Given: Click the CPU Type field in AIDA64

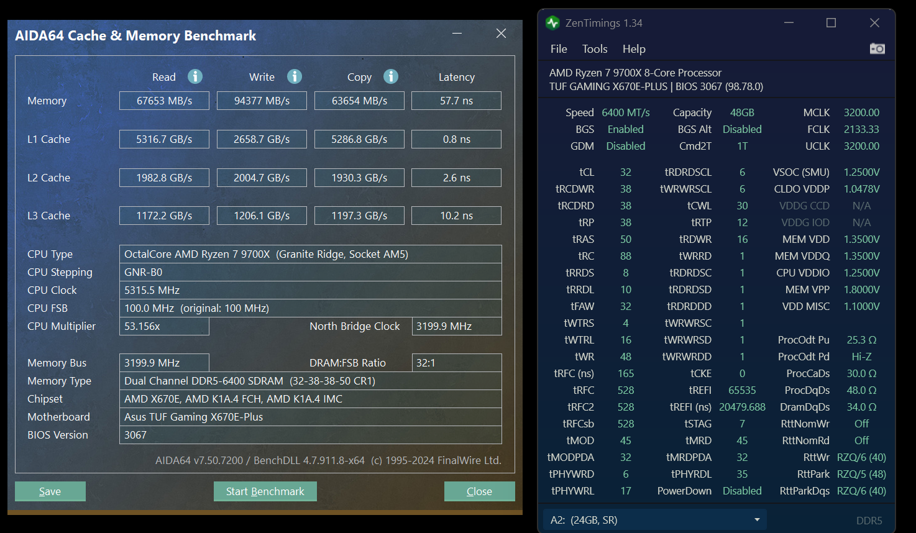Looking at the screenshot, I should 311,254.
